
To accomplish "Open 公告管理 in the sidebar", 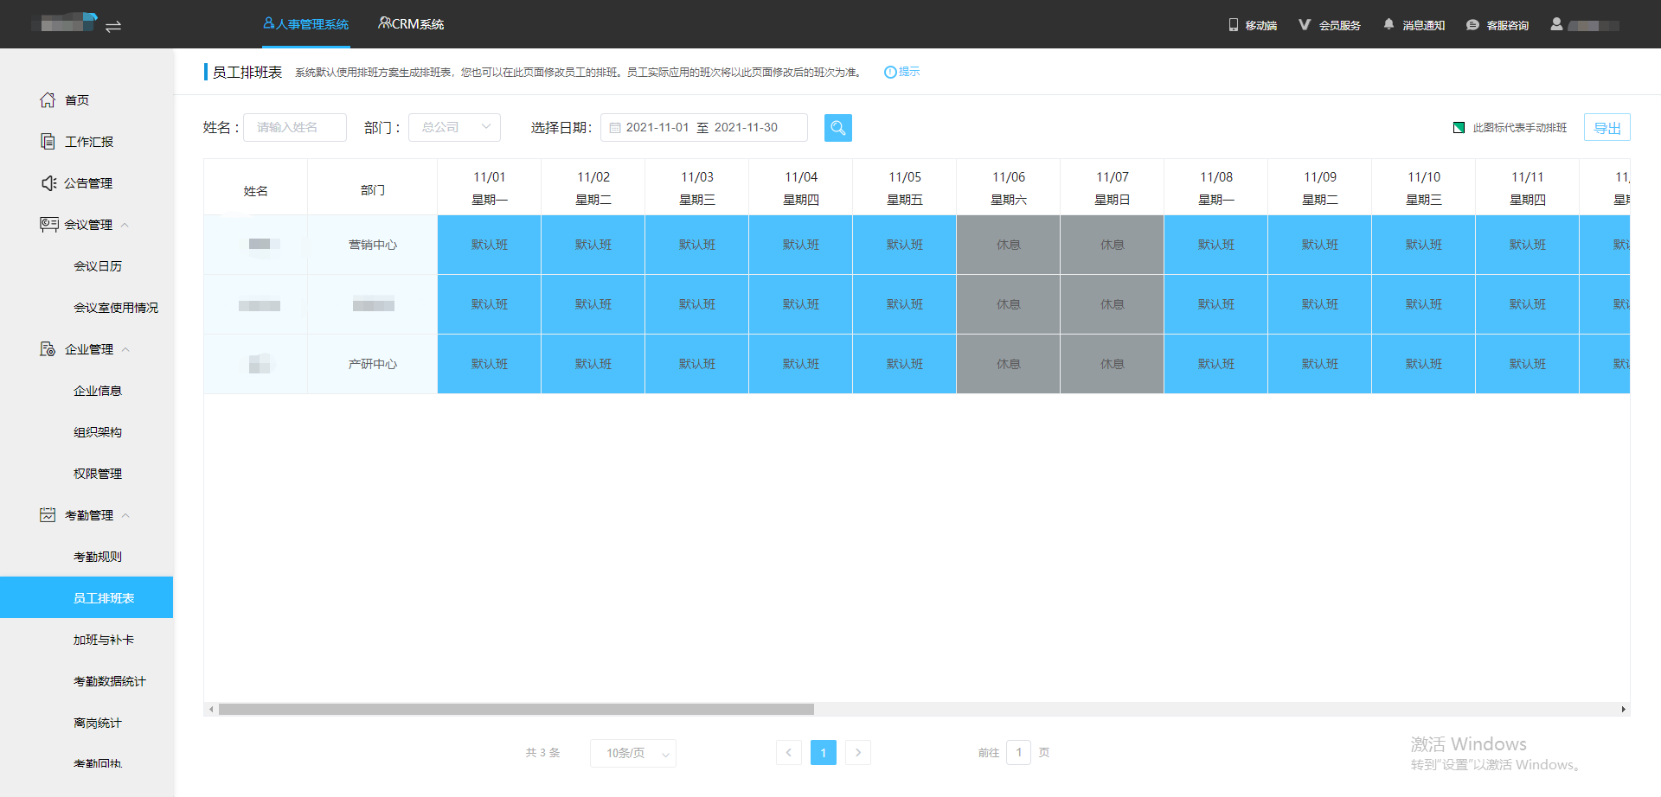I will [x=88, y=183].
